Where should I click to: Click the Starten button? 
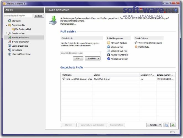coord(69,125)
